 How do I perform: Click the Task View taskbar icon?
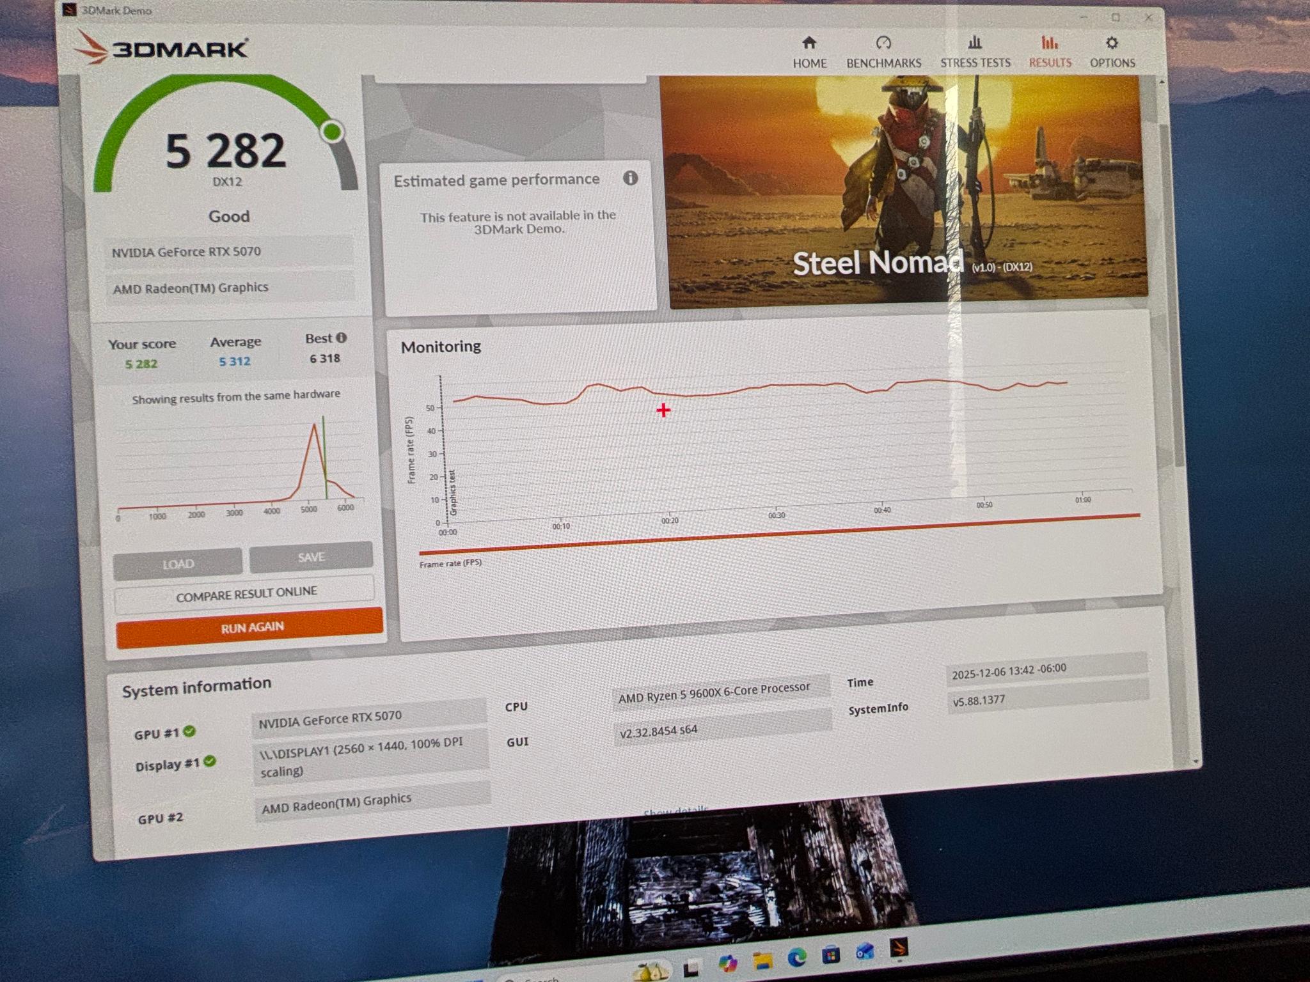coord(691,967)
